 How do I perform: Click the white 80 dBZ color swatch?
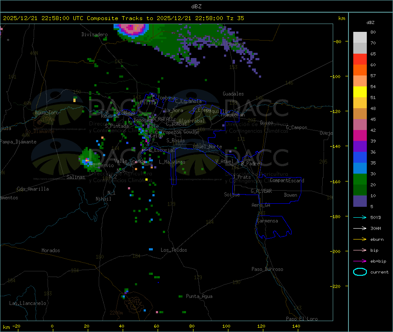click(x=360, y=38)
